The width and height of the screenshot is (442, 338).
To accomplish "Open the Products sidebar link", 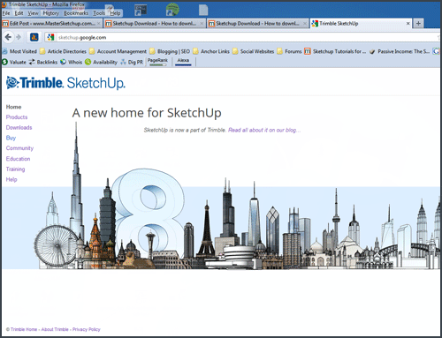I will click(x=17, y=117).
